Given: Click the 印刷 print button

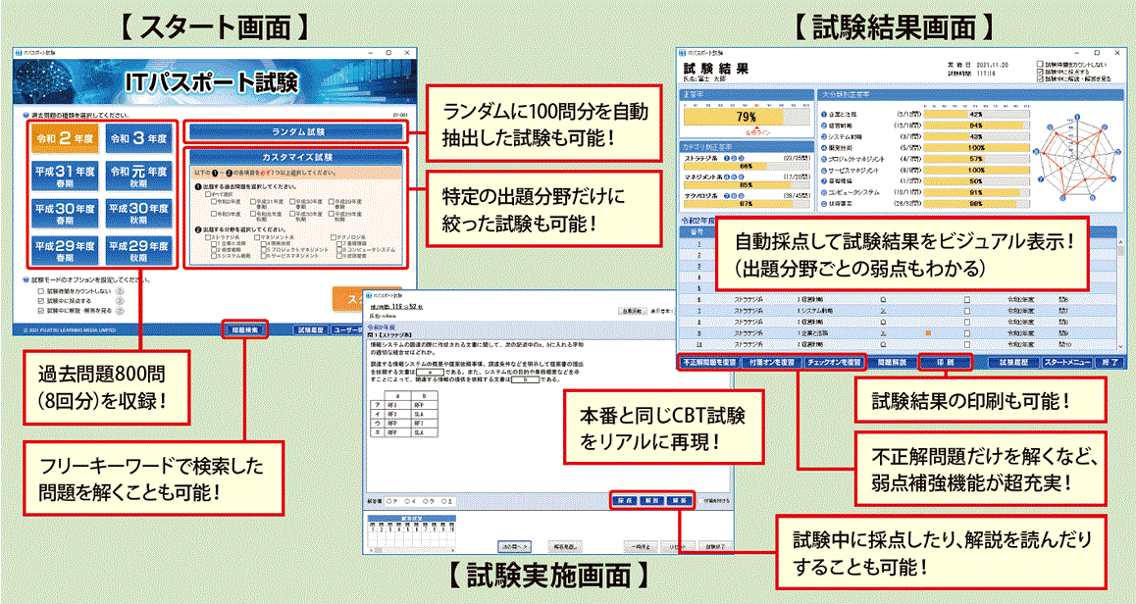Looking at the screenshot, I should coord(945,362).
